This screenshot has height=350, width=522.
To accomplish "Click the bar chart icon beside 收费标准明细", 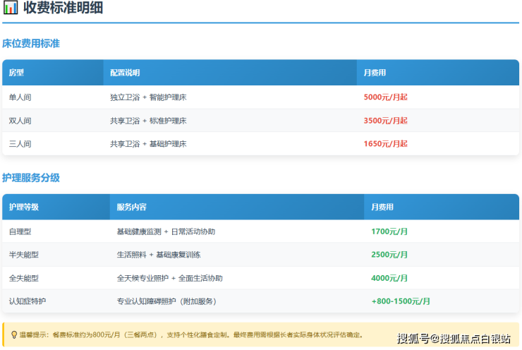I will point(11,9).
